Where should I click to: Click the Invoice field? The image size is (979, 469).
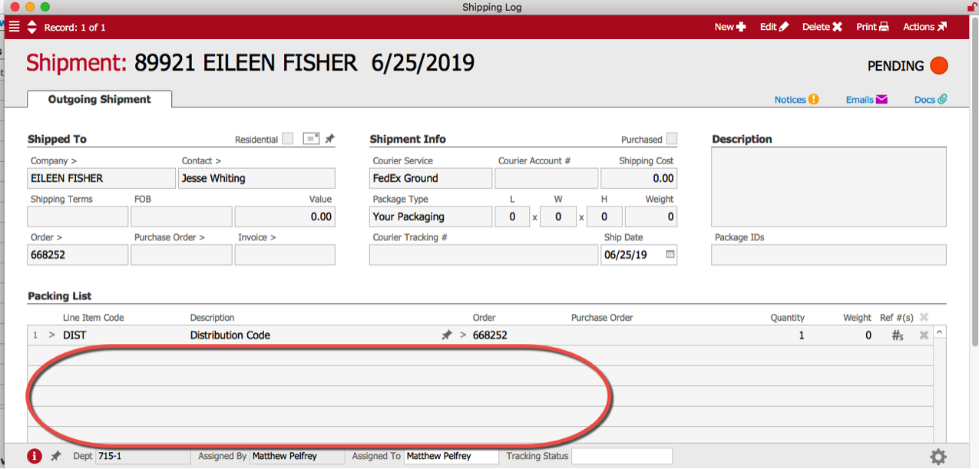pos(285,255)
